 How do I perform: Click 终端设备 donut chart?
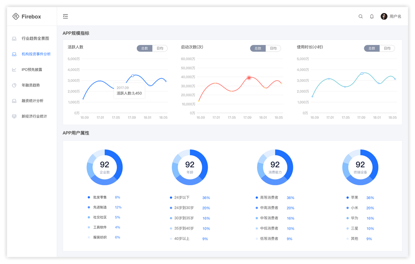tap(360, 167)
